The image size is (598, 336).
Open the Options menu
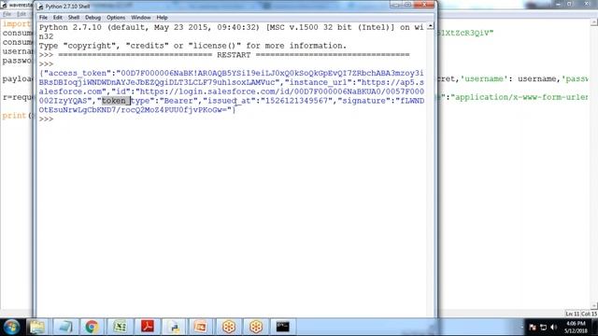point(116,18)
